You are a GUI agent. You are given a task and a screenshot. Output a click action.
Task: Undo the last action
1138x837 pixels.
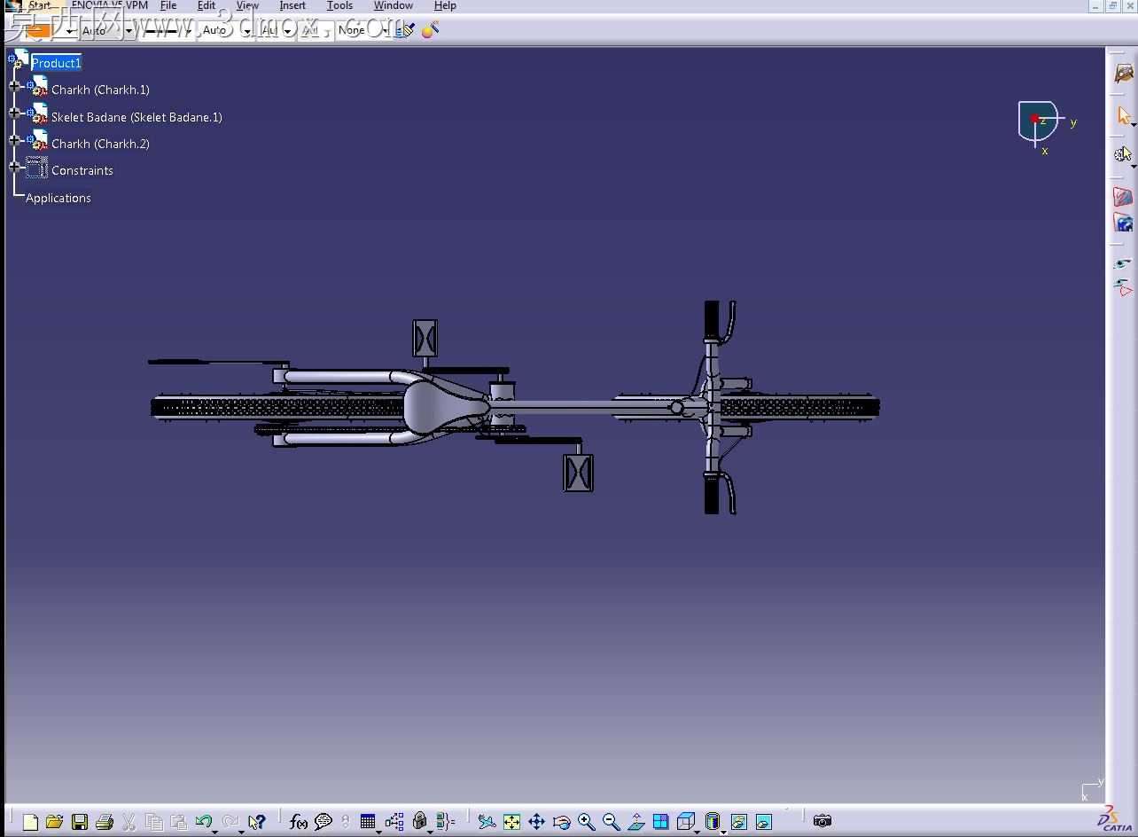point(203,822)
